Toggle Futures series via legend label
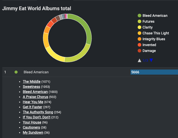Screen dimensions: 178x138 tap(148, 21)
